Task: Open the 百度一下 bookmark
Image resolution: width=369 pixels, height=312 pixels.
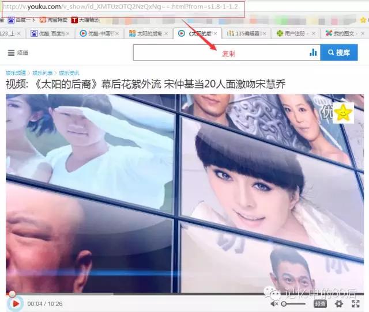Action: point(22,20)
